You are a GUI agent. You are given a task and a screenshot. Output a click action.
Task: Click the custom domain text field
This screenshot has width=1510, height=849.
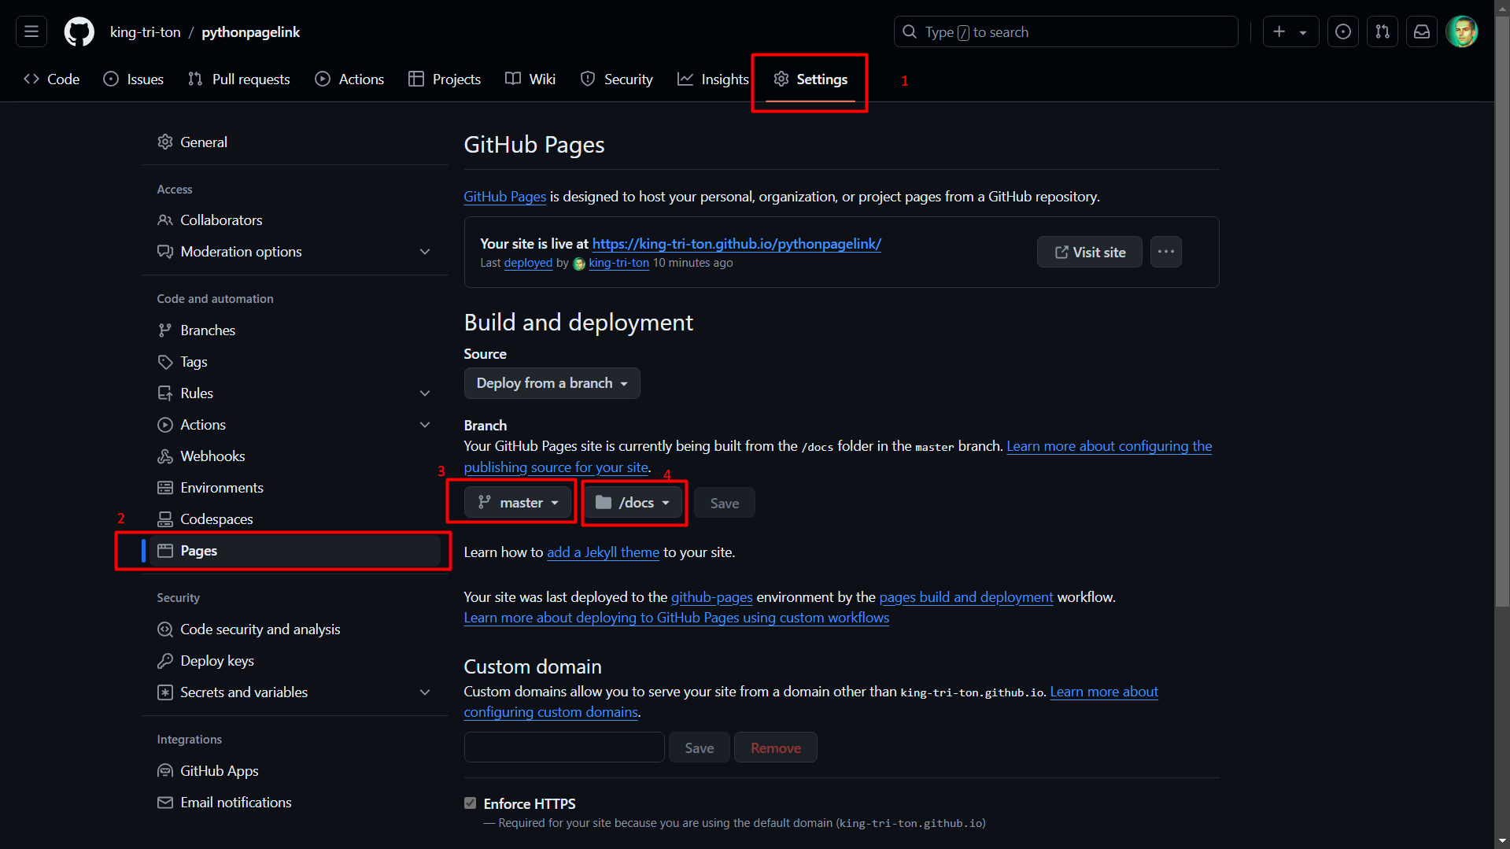click(x=564, y=747)
